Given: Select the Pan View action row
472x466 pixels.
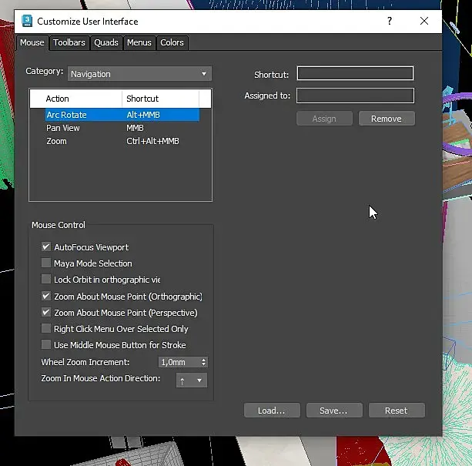Looking at the screenshot, I should tap(122, 128).
